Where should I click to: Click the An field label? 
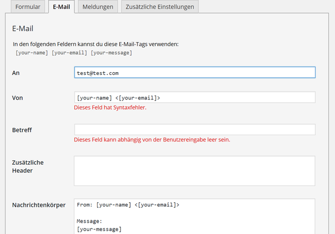16,73
